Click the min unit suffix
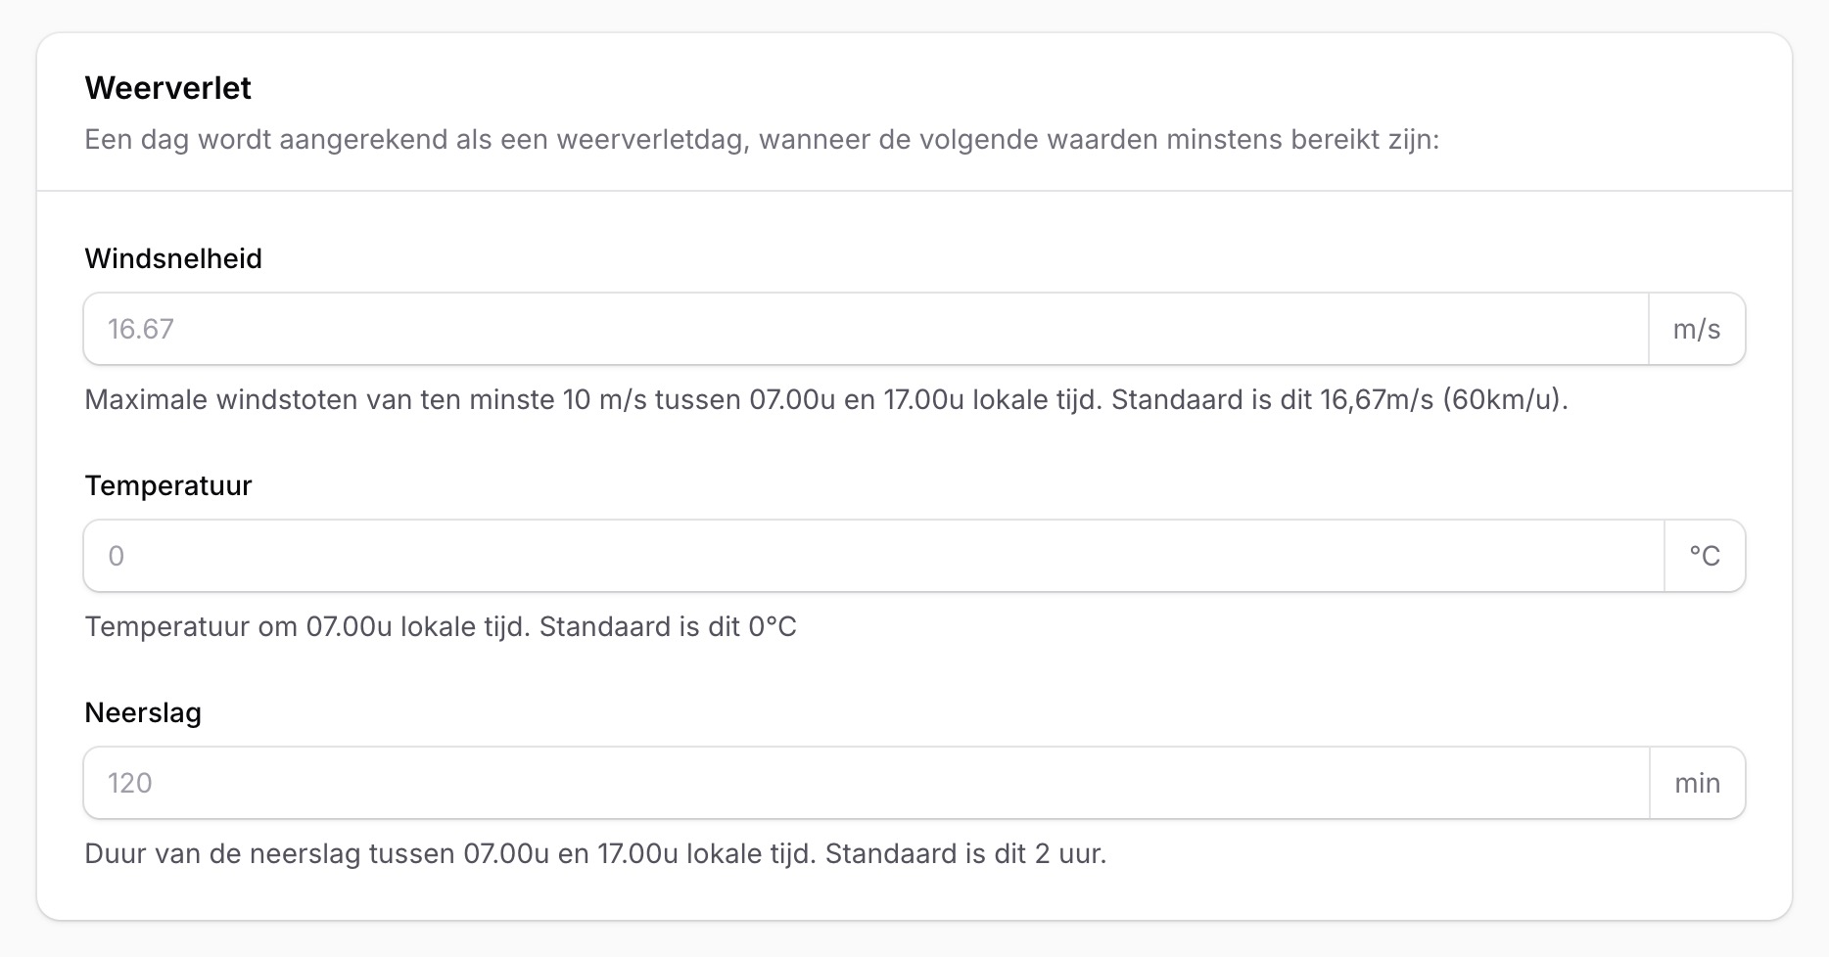1829x957 pixels. click(x=1698, y=783)
